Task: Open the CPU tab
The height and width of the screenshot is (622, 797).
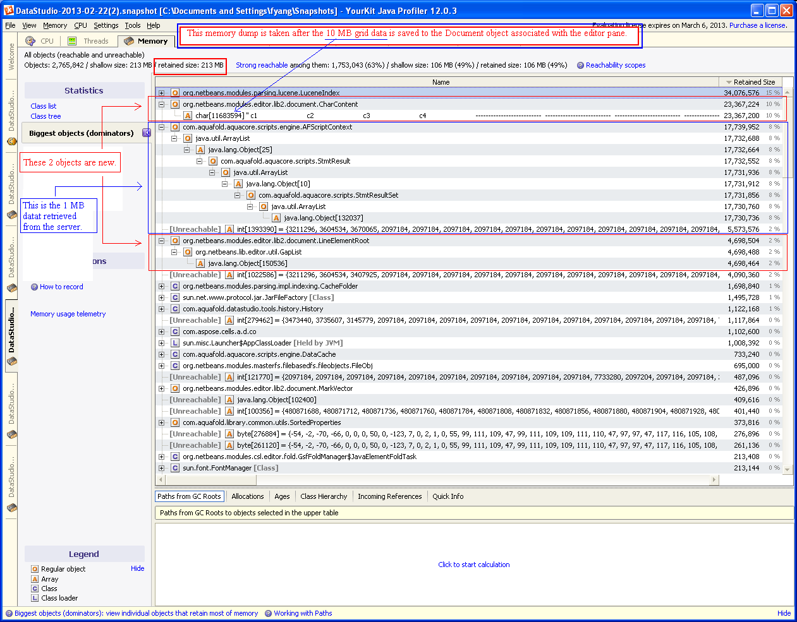Action: 40,41
